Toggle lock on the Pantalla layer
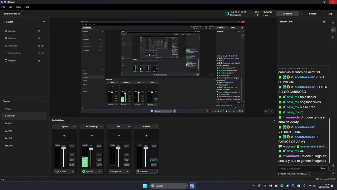 click(x=39, y=60)
